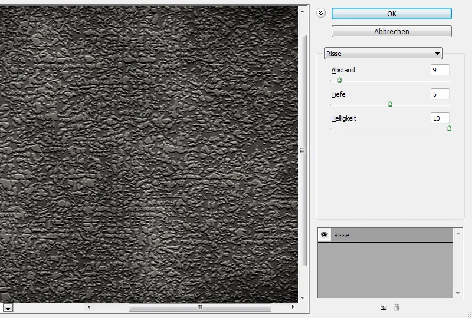Click the Tiefe slider handle
This screenshot has width=472, height=318.
390,104
